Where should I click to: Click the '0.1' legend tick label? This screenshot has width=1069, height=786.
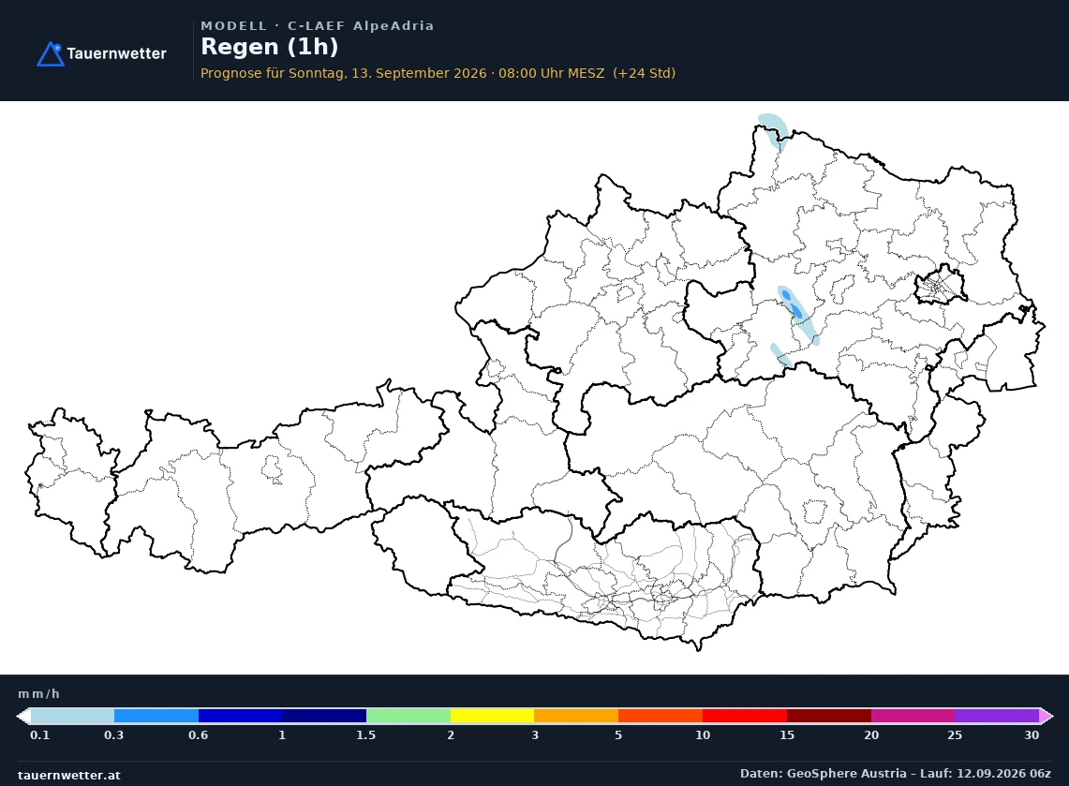39,735
